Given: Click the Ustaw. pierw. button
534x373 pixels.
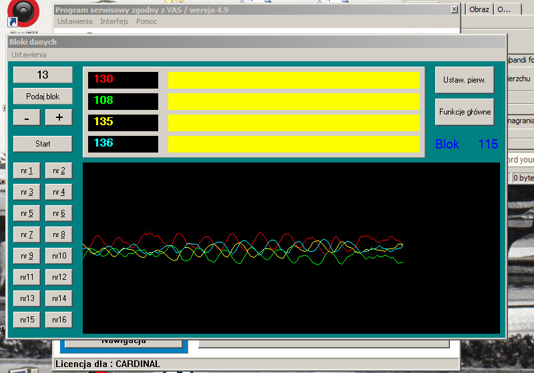Looking at the screenshot, I should click(x=464, y=80).
